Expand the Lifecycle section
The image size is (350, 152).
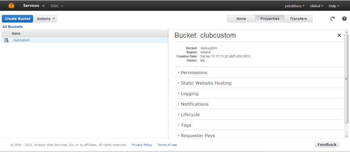pyautogui.click(x=259, y=115)
